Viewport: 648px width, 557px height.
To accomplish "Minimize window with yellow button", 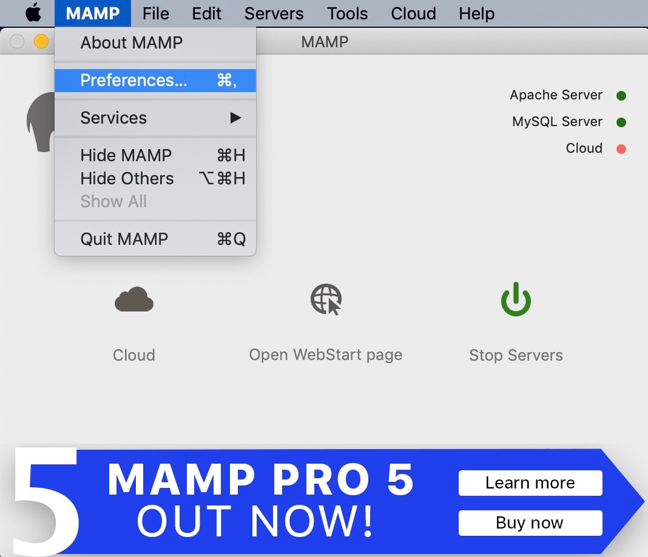I will tap(41, 41).
